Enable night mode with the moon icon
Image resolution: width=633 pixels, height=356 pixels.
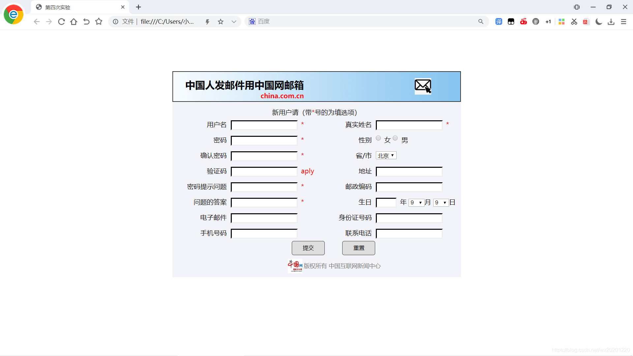599,21
